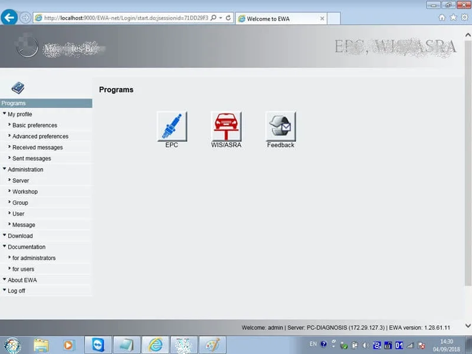Switch to Internet Explorer in taskbar
472x354 pixels.
[x=155, y=345]
